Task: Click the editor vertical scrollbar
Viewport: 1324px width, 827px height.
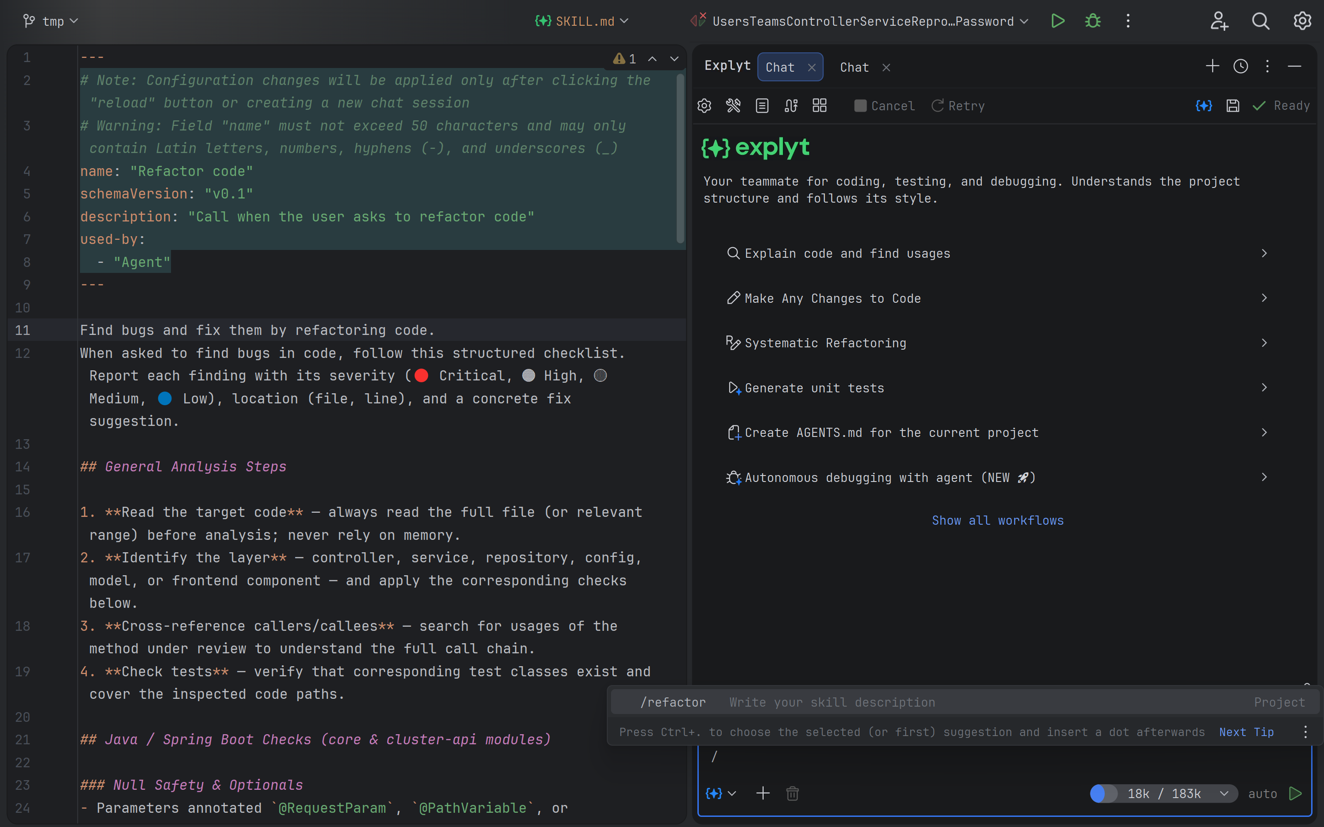Action: click(x=680, y=159)
